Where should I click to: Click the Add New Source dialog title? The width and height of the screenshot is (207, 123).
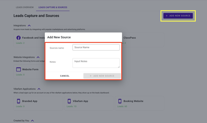pyautogui.click(x=59, y=37)
